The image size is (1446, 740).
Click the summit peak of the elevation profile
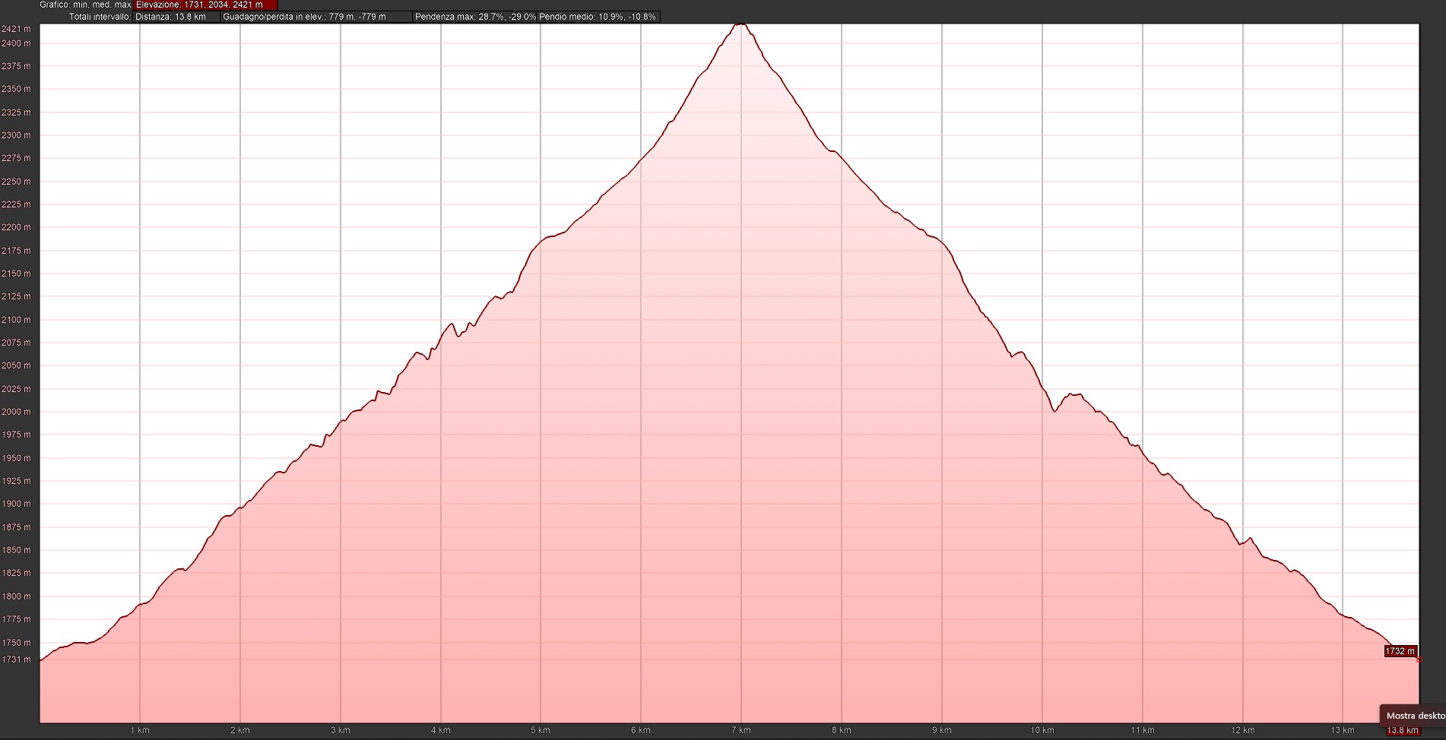(x=741, y=24)
